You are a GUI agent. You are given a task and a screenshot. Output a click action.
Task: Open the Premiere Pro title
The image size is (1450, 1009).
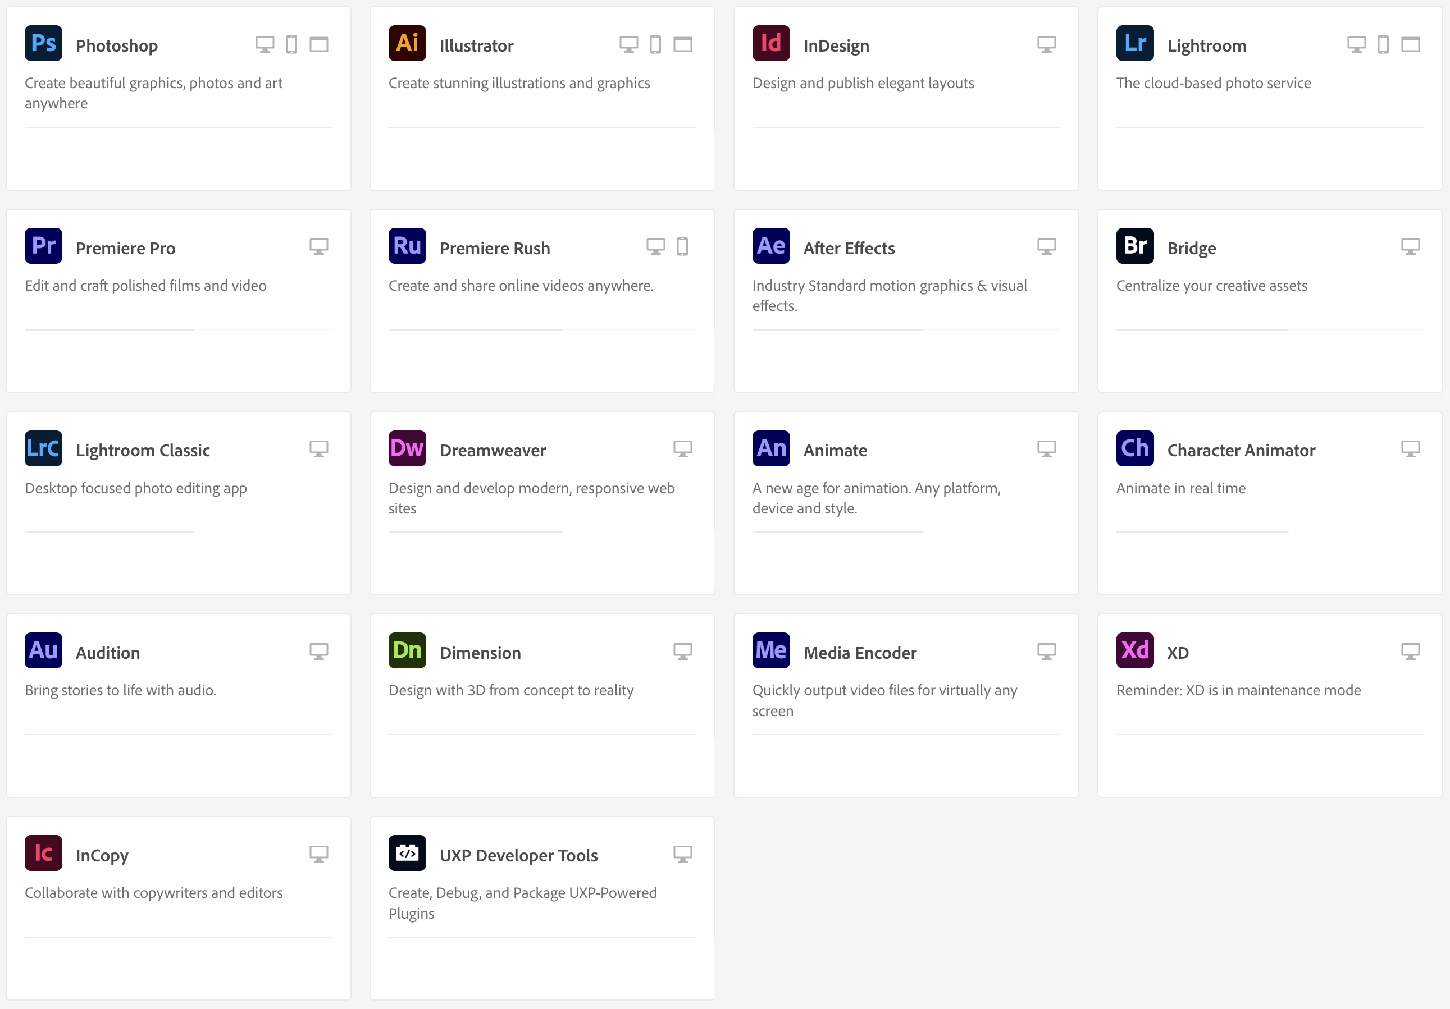[x=126, y=248]
